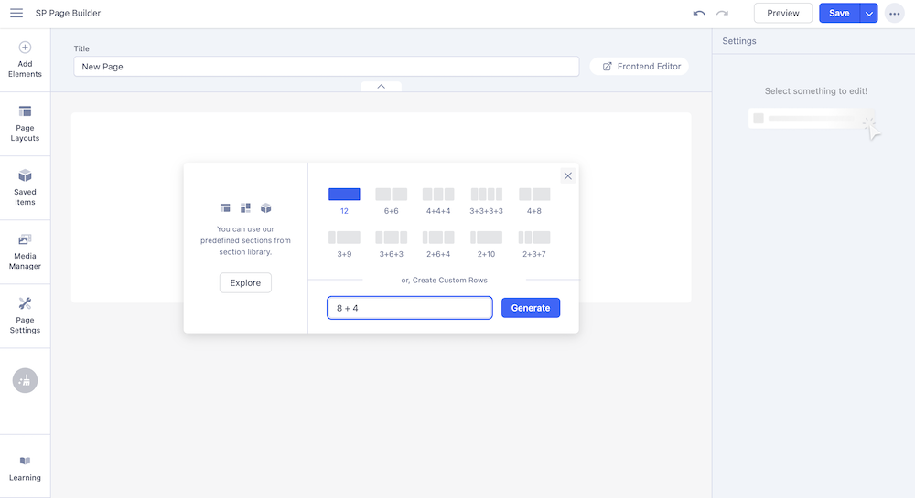The width and height of the screenshot is (915, 498).
Task: Open Add Elements in the sidebar
Action: (x=25, y=59)
